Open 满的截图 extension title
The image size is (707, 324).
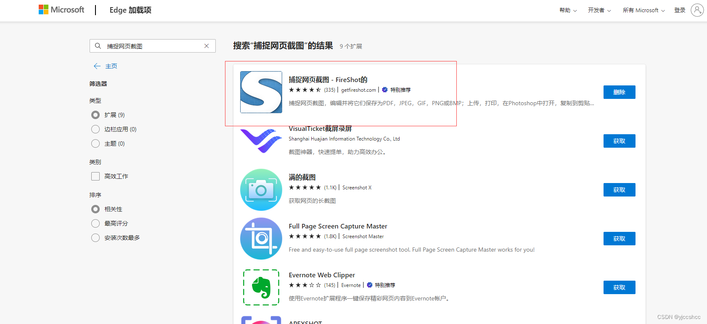[302, 177]
